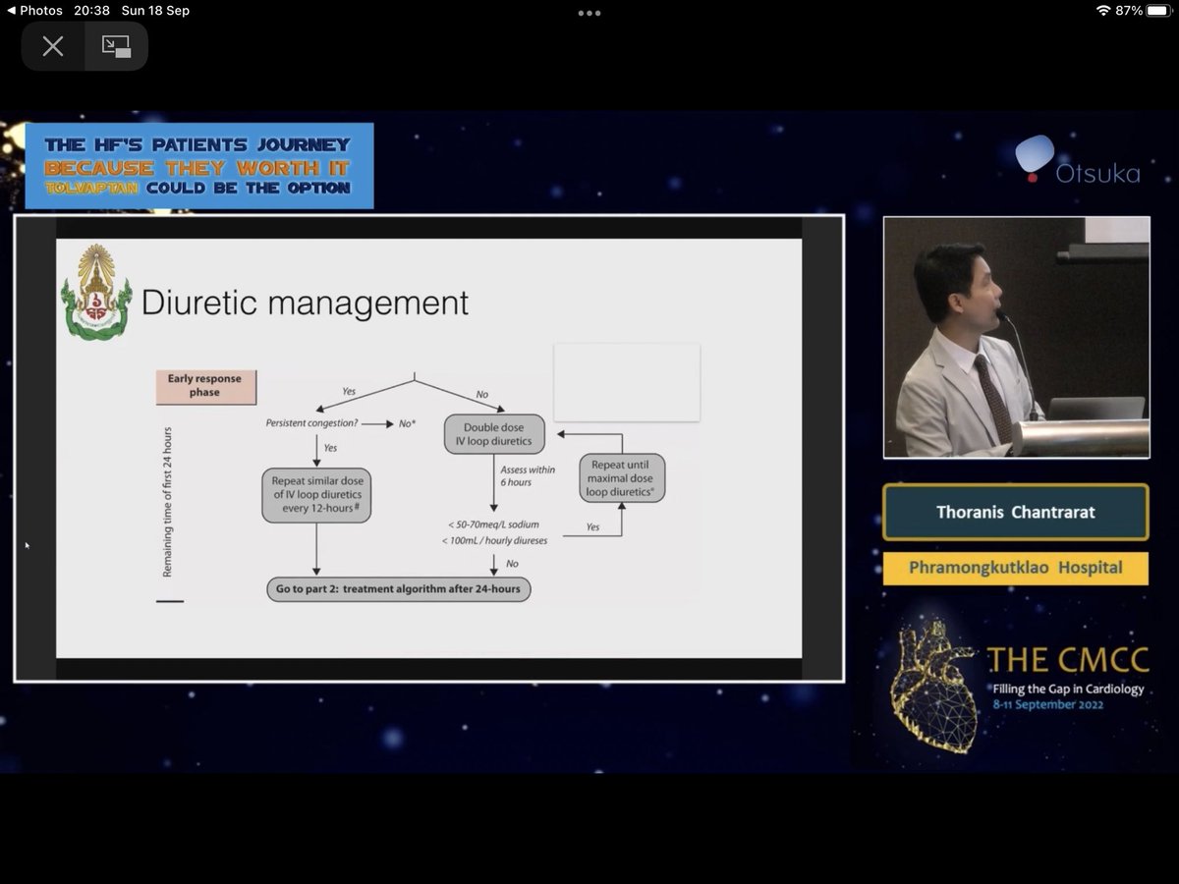Click the 87% battery percentage
Viewport: 1179px width, 884px height.
click(x=1129, y=11)
